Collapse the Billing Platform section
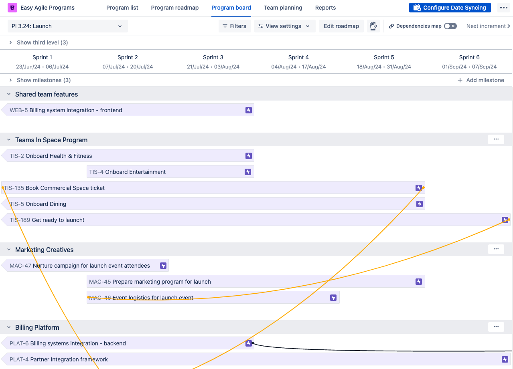The height and width of the screenshot is (369, 513). 8,327
